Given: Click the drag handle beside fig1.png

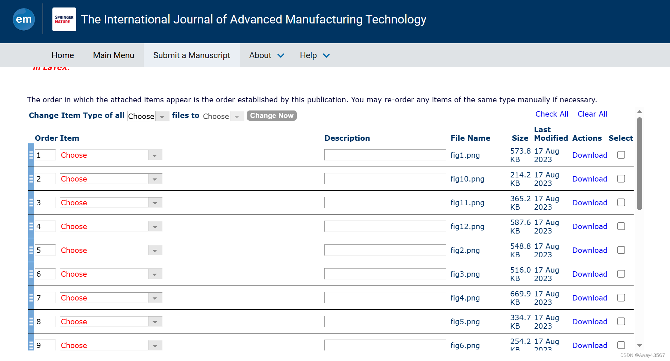Looking at the screenshot, I should click(31, 155).
